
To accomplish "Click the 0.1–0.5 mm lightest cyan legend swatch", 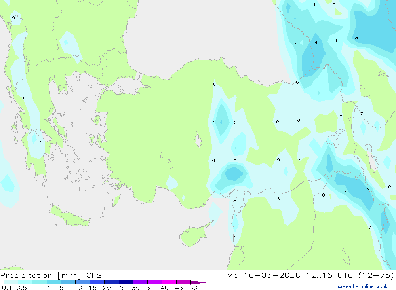I will (11, 282).
